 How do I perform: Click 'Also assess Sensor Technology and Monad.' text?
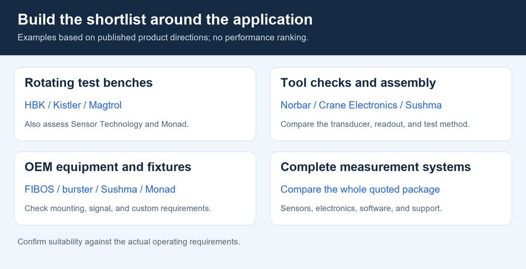[107, 124]
